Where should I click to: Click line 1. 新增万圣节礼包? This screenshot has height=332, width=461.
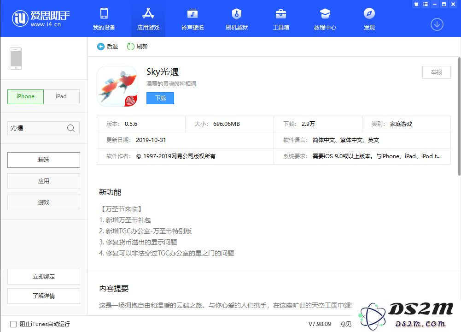(125, 220)
